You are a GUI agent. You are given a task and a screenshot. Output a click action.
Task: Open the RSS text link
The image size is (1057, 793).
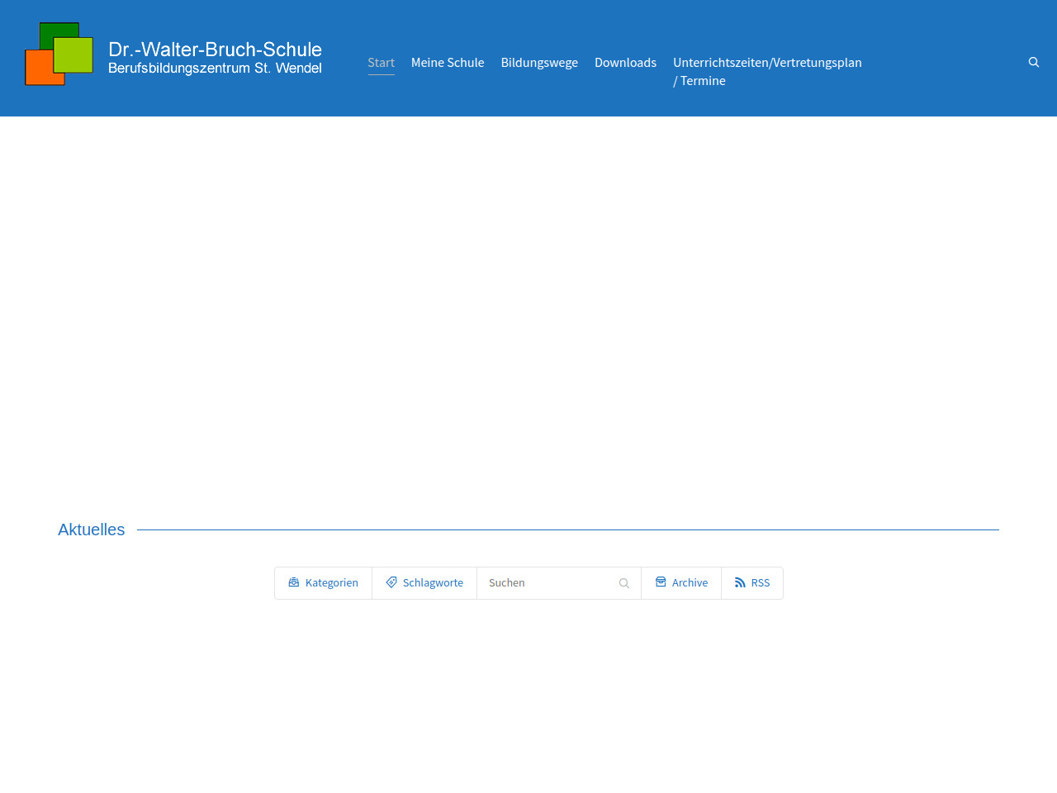(x=760, y=583)
